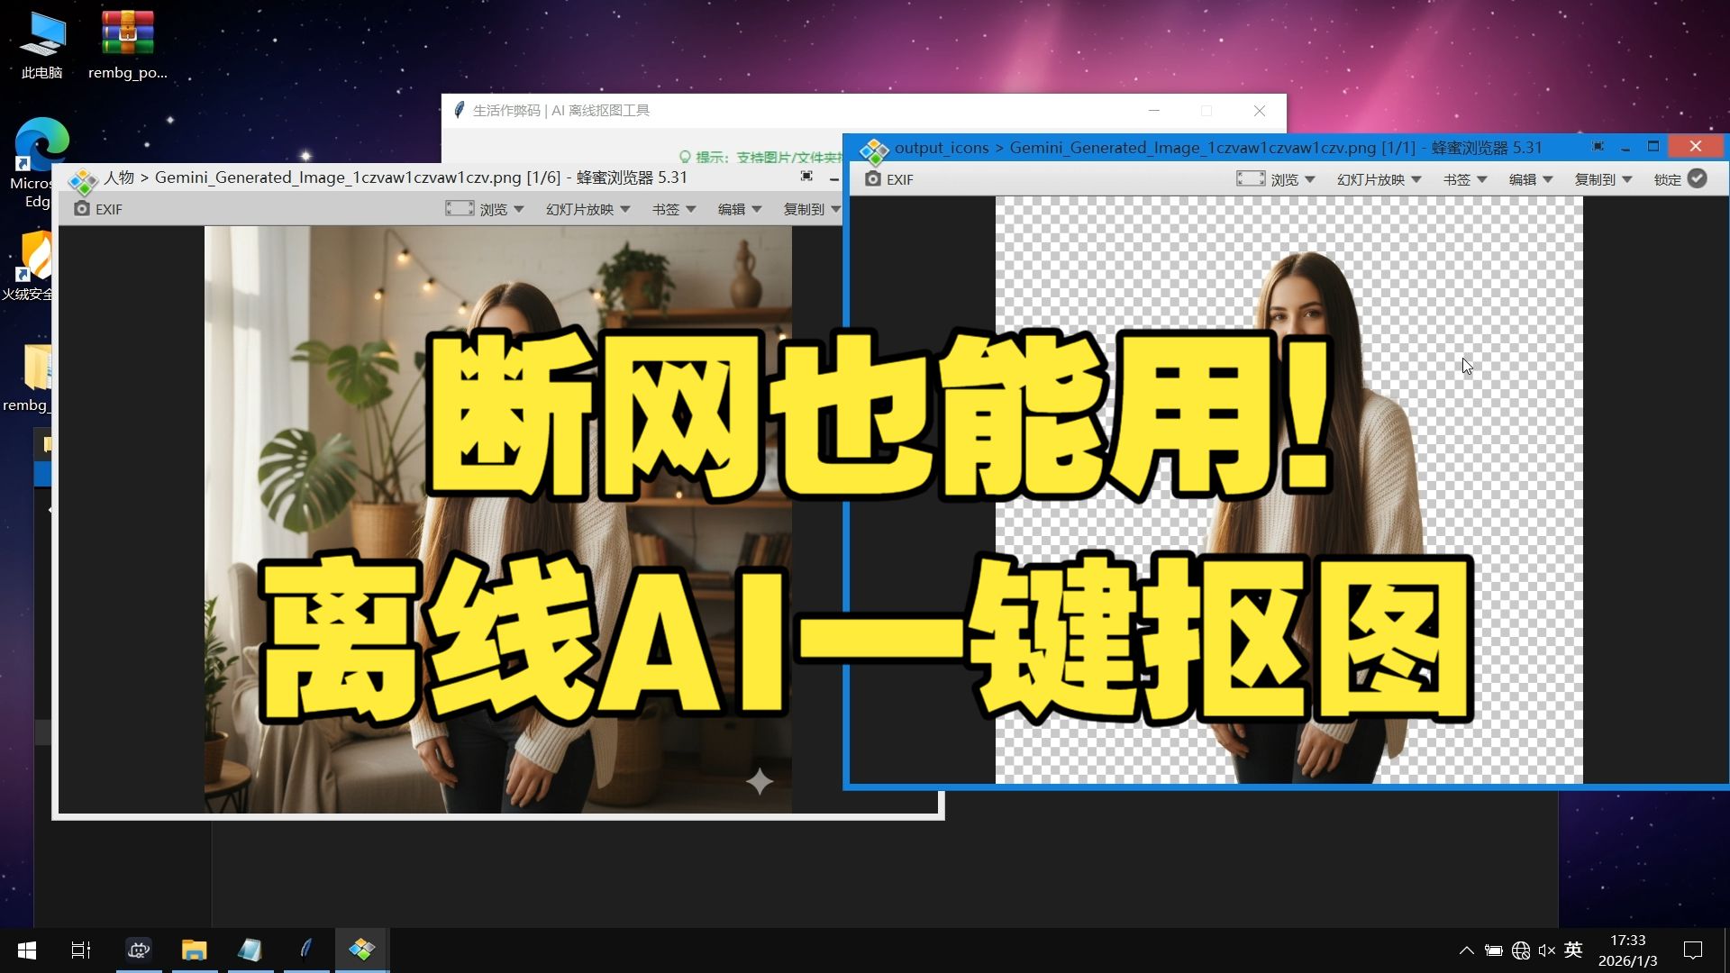This screenshot has height=973, width=1730.
Task: Click the EXIF camera icon in right viewer
Action: (x=872, y=179)
